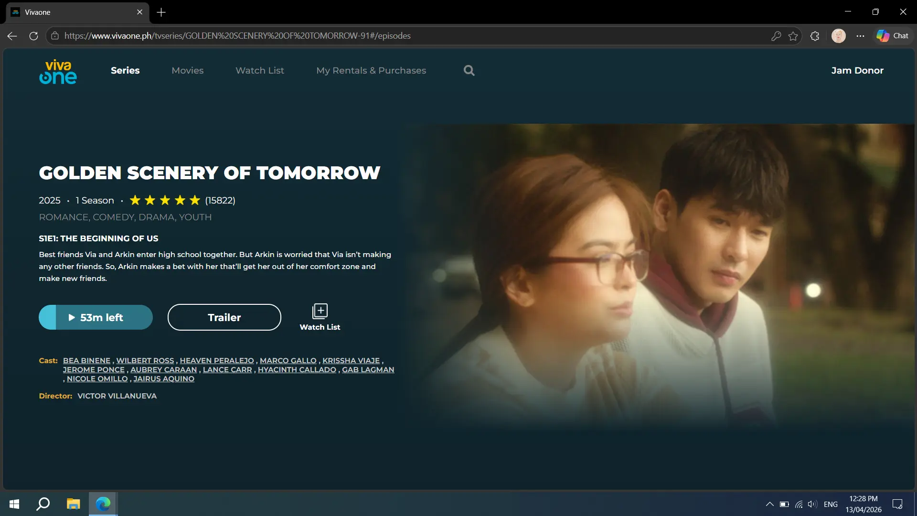Open the search magnifier icon
This screenshot has height=516, width=917.
(x=469, y=71)
